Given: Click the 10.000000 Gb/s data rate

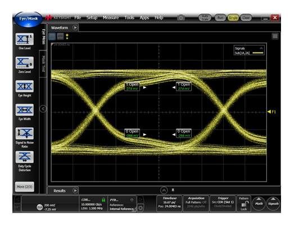Looking at the screenshot, I should tap(92, 204).
